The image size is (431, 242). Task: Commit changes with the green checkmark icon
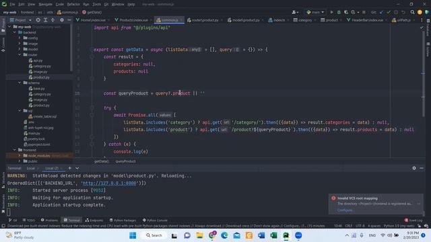389,12
